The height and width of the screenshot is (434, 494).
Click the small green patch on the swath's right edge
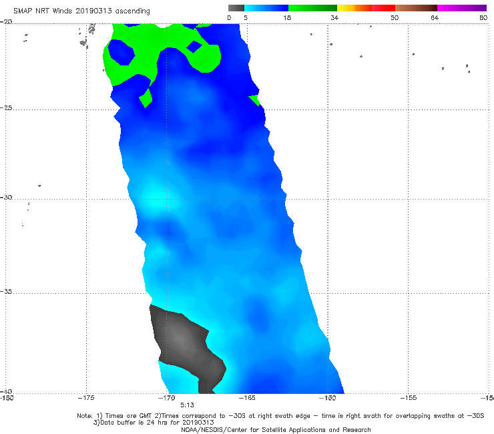[x=254, y=100]
